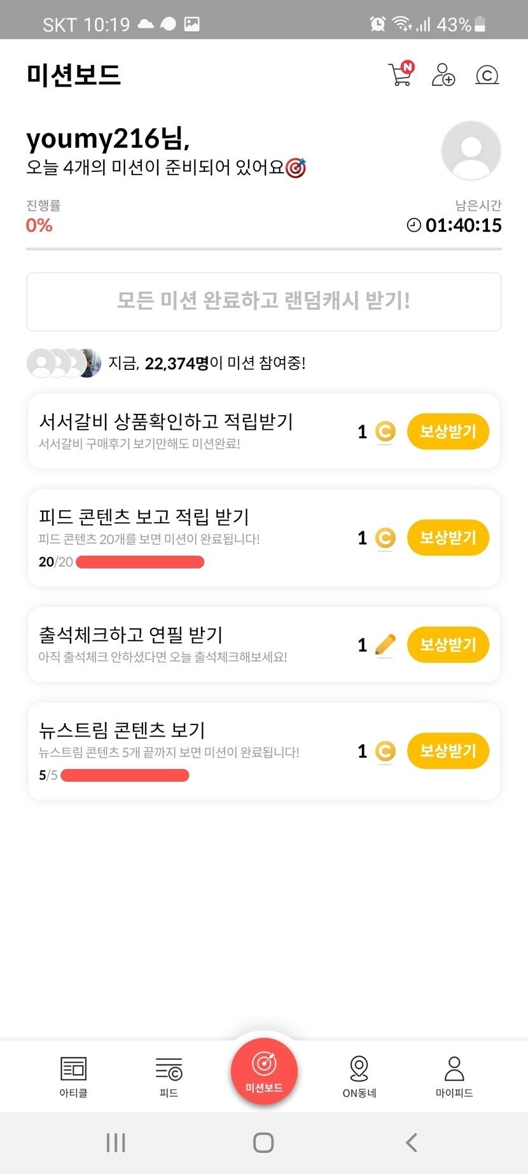This screenshot has height=1174, width=528.
Task: Tap the 뉴스트림 5/5 progress bar
Action: [125, 775]
